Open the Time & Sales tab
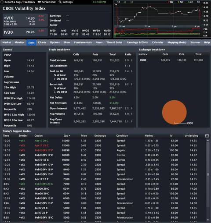Image resolution: width=211 pixels, height=223 pixels. click(114, 42)
